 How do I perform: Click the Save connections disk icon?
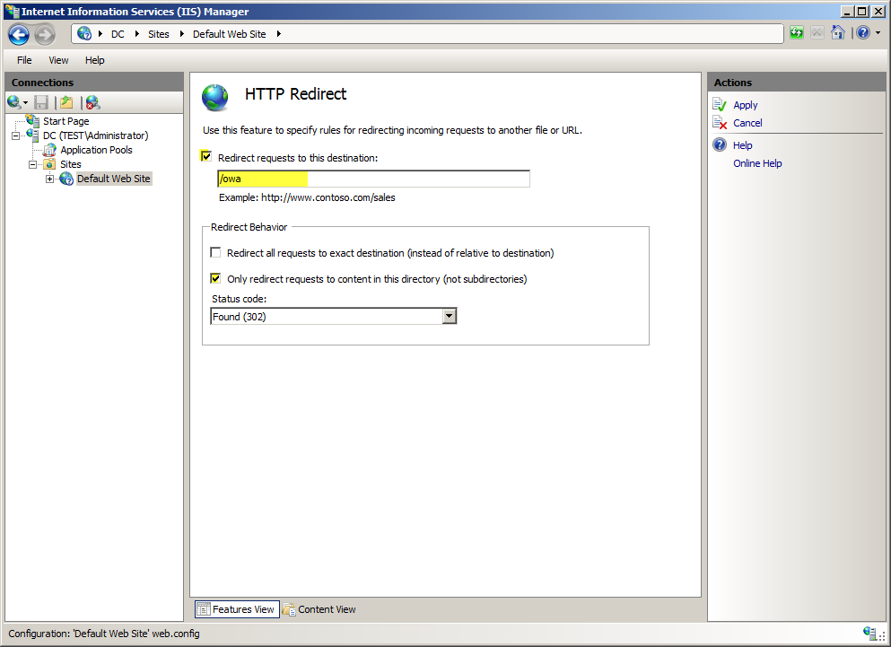pos(41,102)
